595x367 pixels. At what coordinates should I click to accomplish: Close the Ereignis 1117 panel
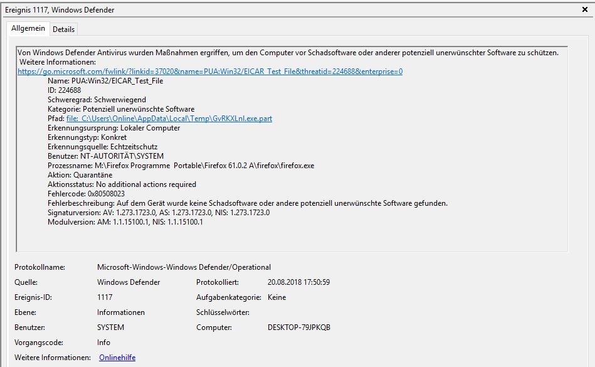coord(585,9)
